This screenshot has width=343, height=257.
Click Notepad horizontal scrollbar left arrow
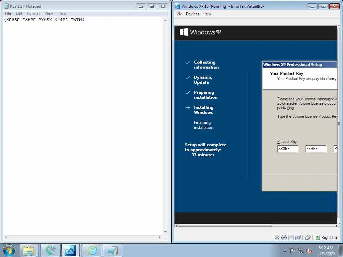[x=6, y=237]
